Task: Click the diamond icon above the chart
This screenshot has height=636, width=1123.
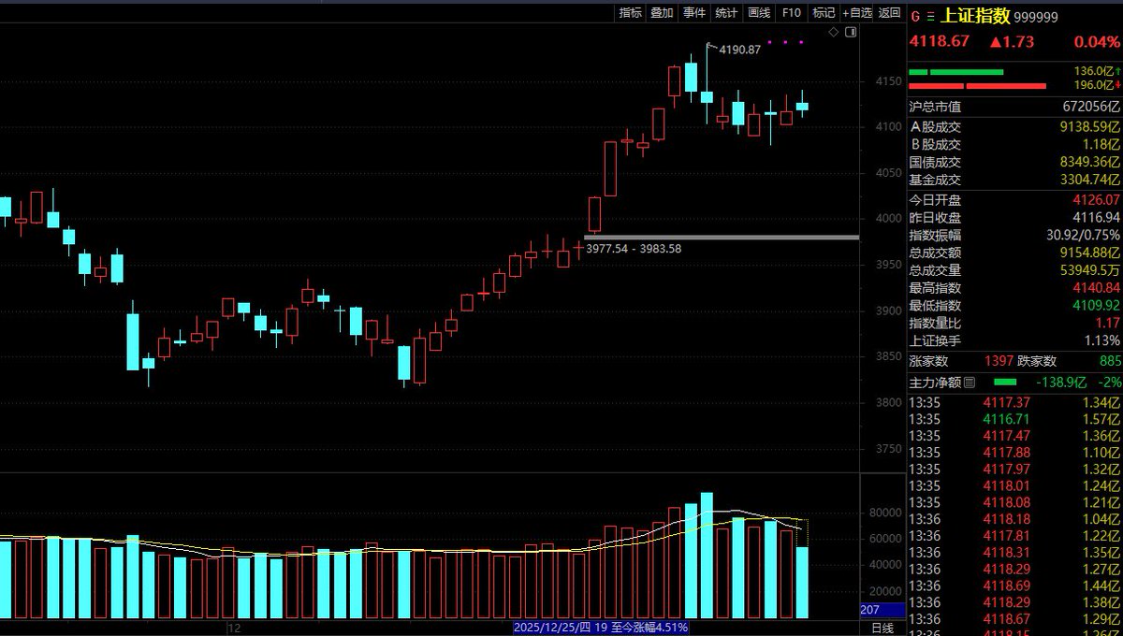Action: point(834,32)
